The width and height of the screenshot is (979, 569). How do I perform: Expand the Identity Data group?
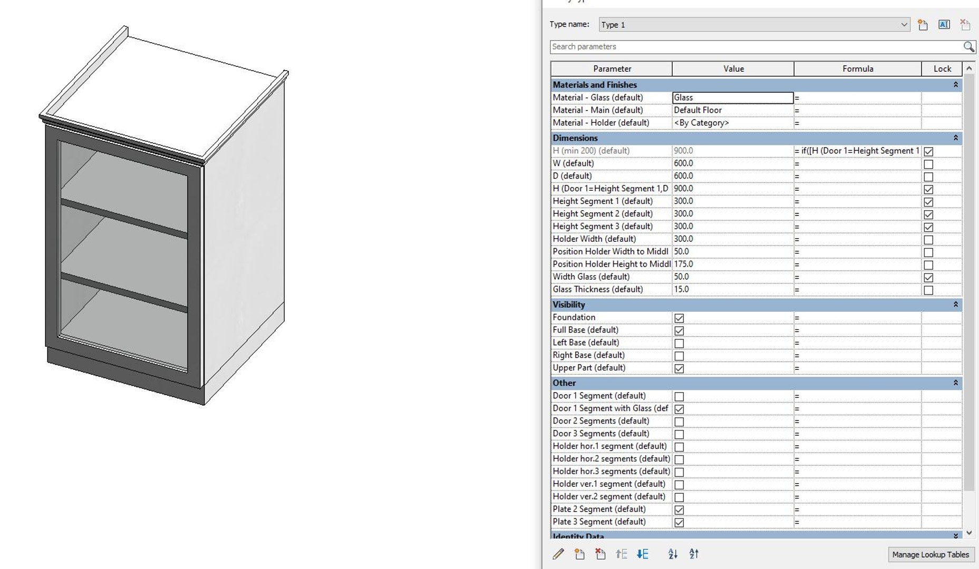[955, 535]
